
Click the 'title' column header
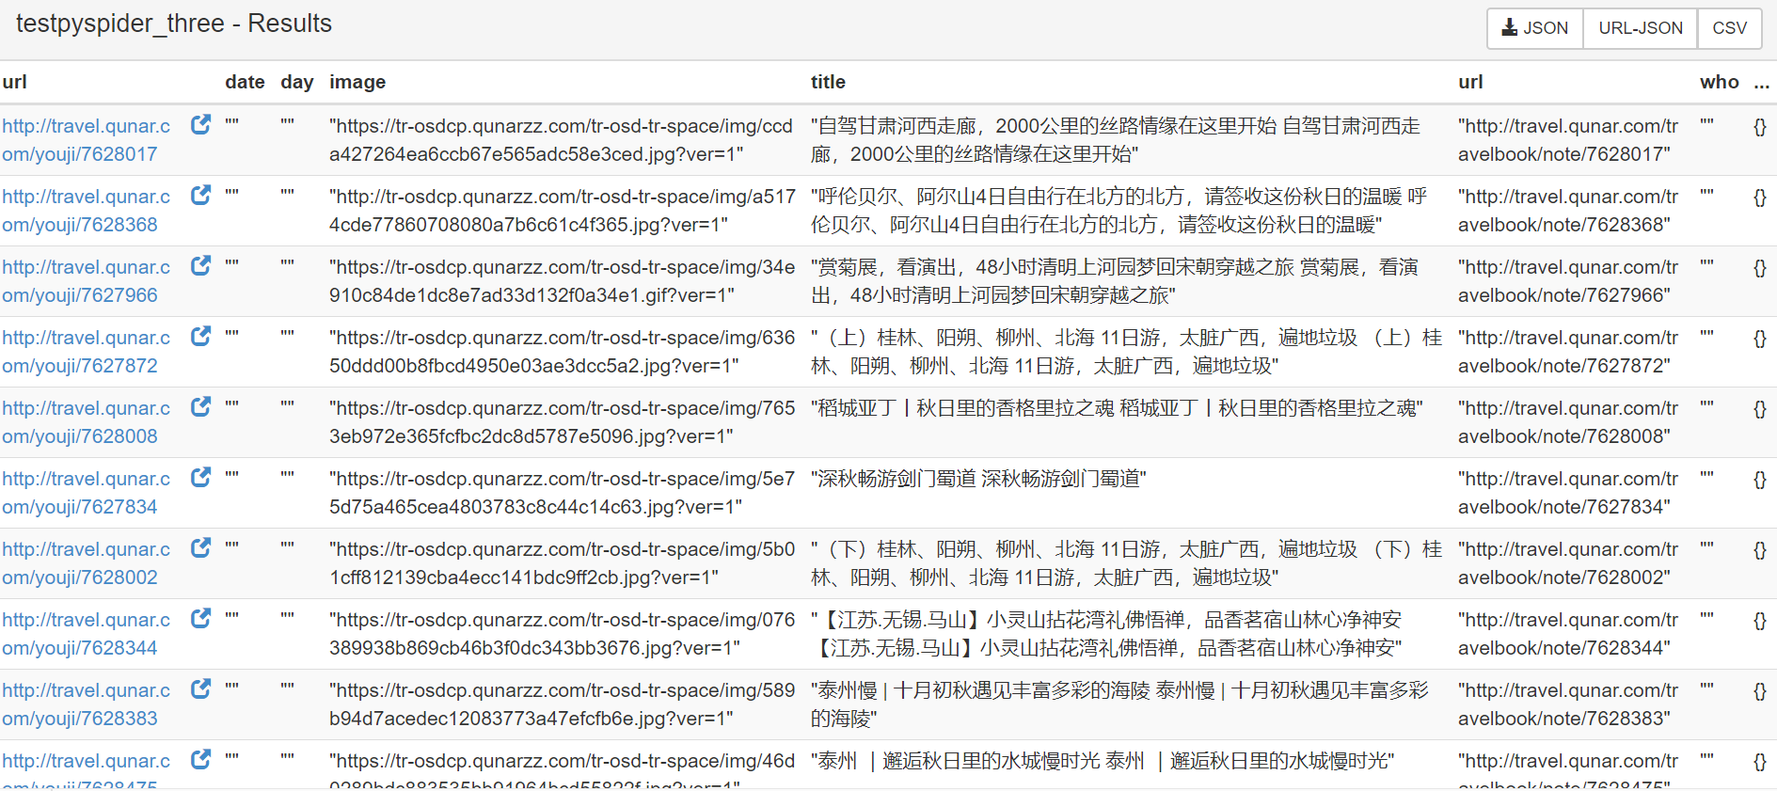(x=828, y=83)
